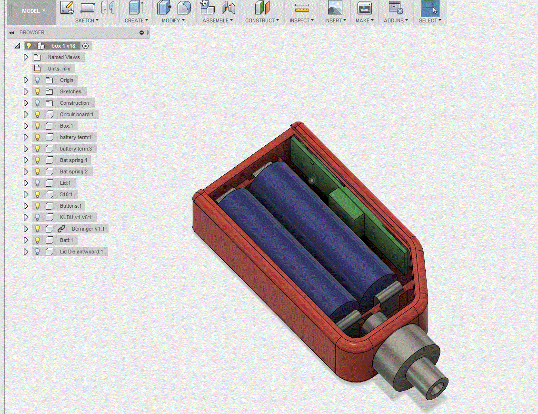Open the INSERT dropdown menu
Image resolution: width=538 pixels, height=414 pixels.
coord(336,20)
